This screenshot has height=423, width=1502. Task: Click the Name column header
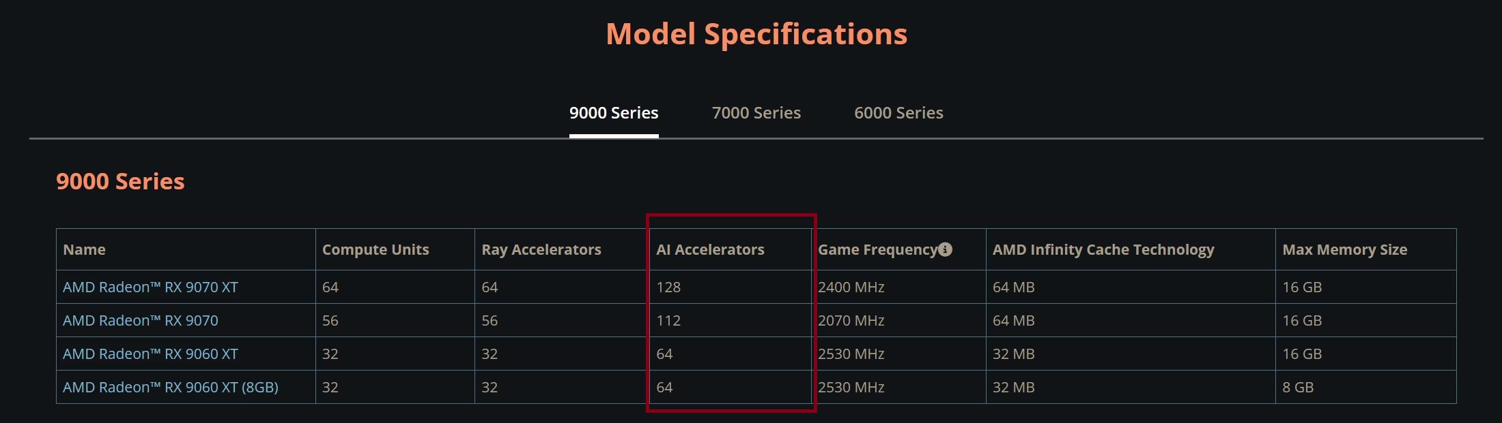(84, 250)
